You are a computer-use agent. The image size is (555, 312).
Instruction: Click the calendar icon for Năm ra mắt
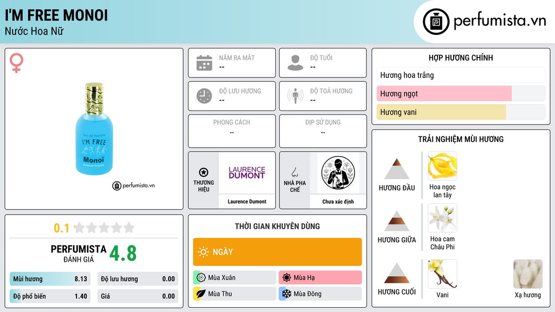coord(204,63)
